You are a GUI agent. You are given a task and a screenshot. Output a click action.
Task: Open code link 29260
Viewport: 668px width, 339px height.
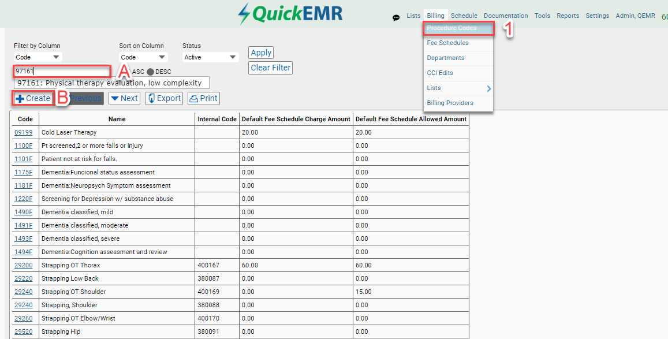[x=24, y=318]
